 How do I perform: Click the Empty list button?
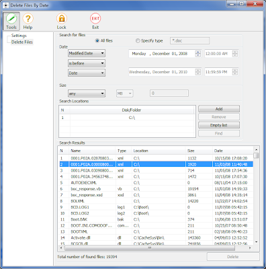(x=219, y=125)
